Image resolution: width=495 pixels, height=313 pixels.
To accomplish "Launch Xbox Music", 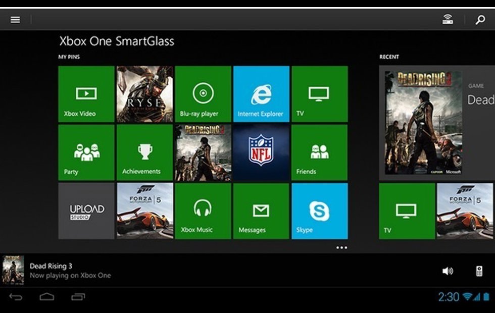I will (x=203, y=210).
